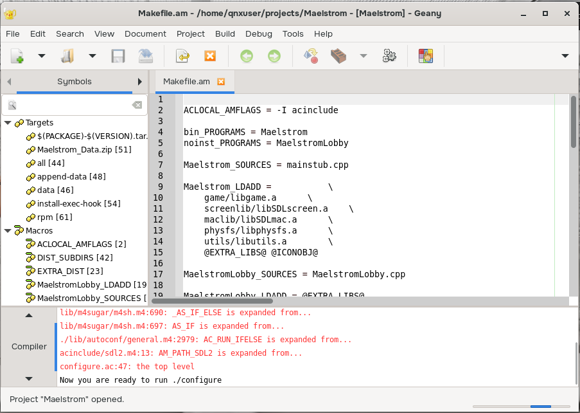Compile the current file
This screenshot has height=413, width=580.
pyautogui.click(x=312, y=57)
